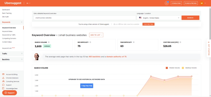
Task: Click the domain authority of 70 link
Action: (116, 57)
